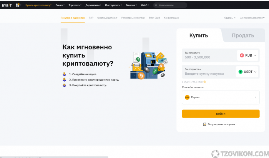Screen dimensions: 269x158
Task: Click the search magnifier icon
Action: 156,5
